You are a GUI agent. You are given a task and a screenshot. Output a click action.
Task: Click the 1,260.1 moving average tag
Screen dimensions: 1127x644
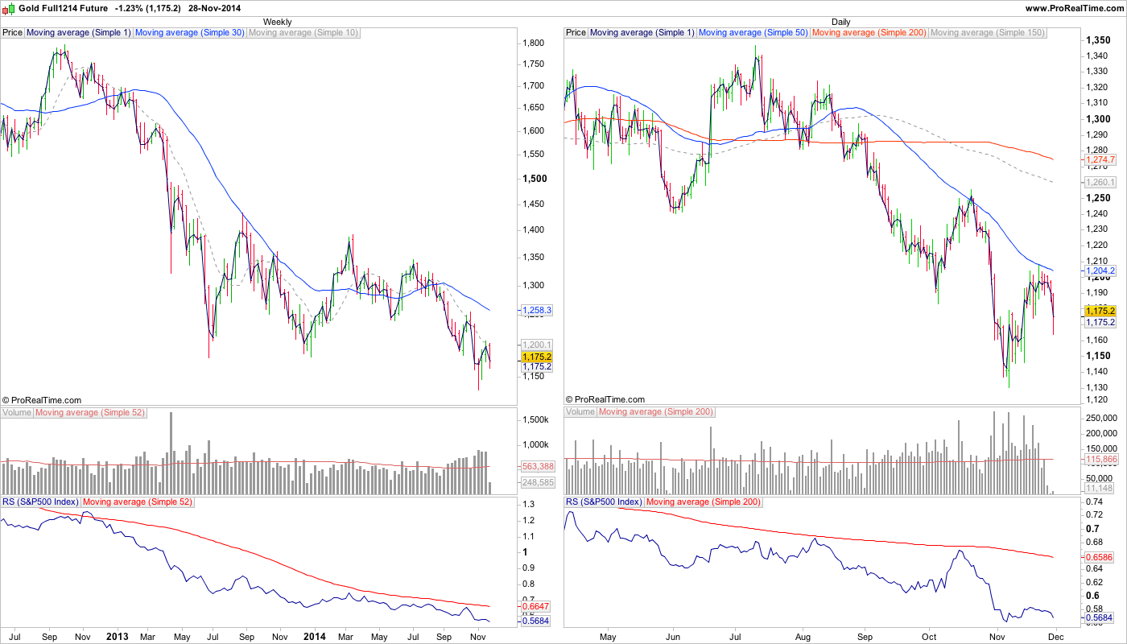[x=1100, y=183]
